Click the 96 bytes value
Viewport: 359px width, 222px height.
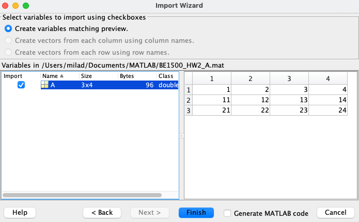[149, 85]
